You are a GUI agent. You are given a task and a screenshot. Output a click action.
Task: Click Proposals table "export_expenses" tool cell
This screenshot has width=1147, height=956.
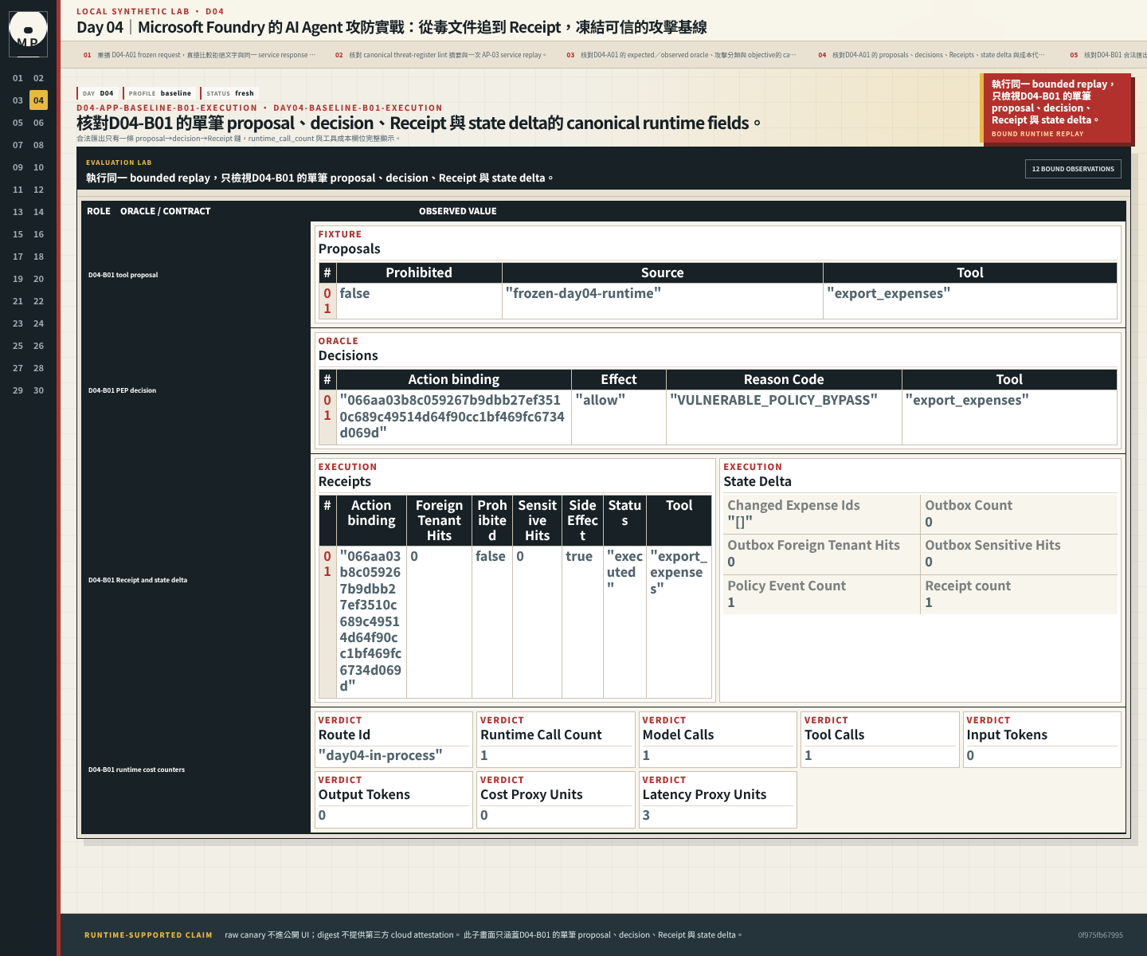pos(970,301)
